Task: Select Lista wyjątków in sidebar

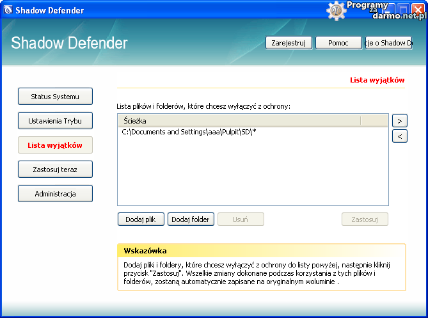Action: (x=55, y=145)
